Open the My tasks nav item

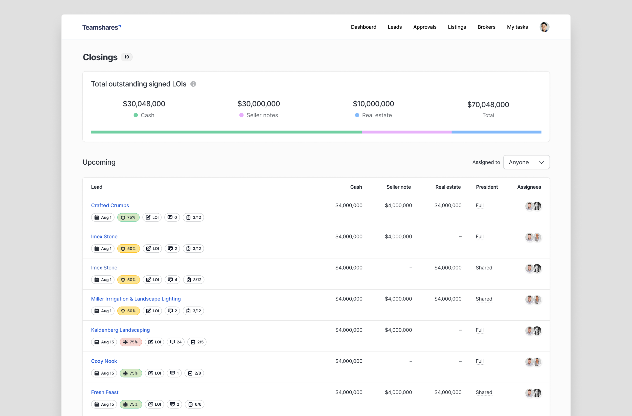coord(517,27)
